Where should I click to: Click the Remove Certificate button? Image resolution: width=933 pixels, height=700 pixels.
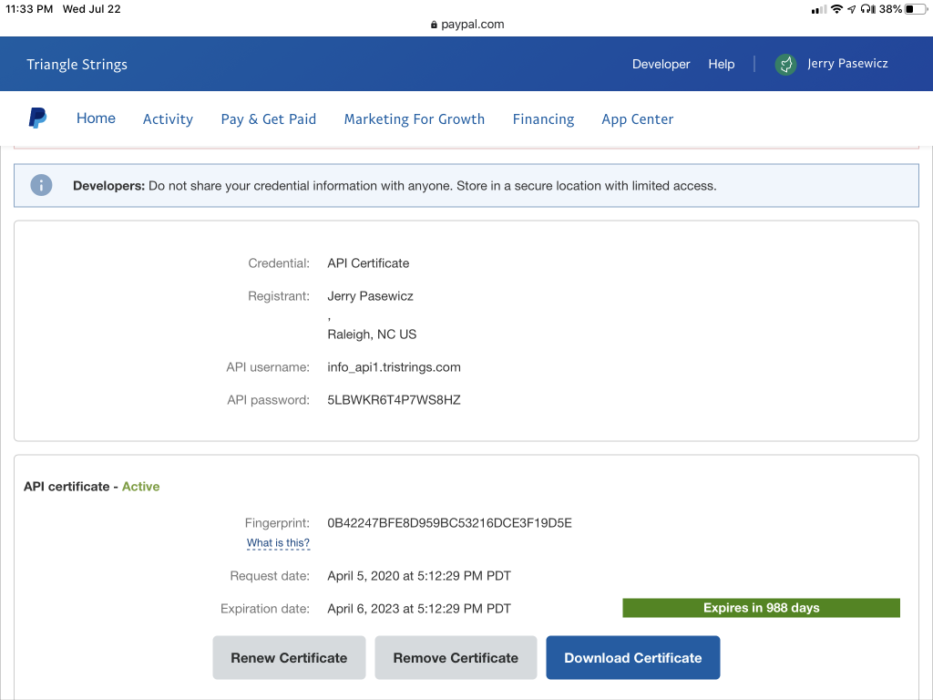point(456,658)
